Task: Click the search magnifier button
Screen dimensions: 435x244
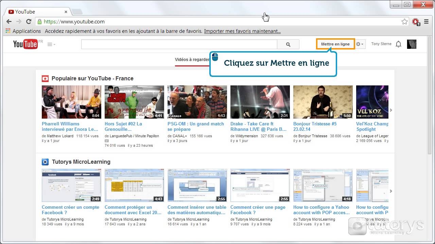Action: 288,44
